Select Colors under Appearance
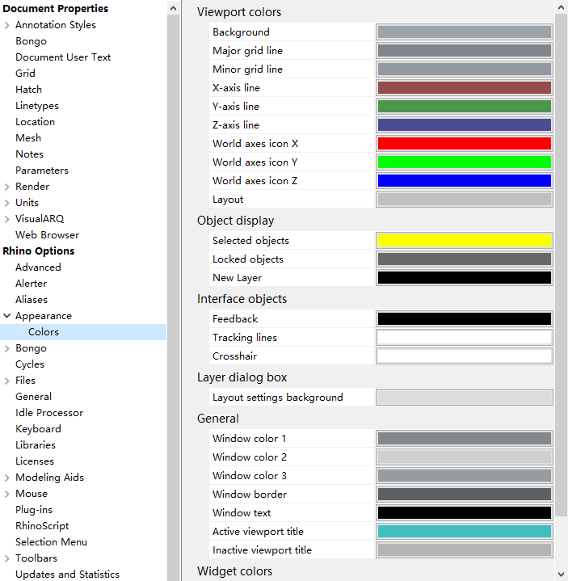This screenshot has width=568, height=581. (44, 332)
